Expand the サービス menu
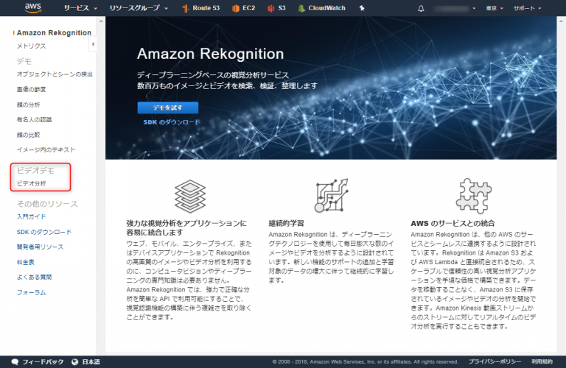This screenshot has width=566, height=368. 80,8
